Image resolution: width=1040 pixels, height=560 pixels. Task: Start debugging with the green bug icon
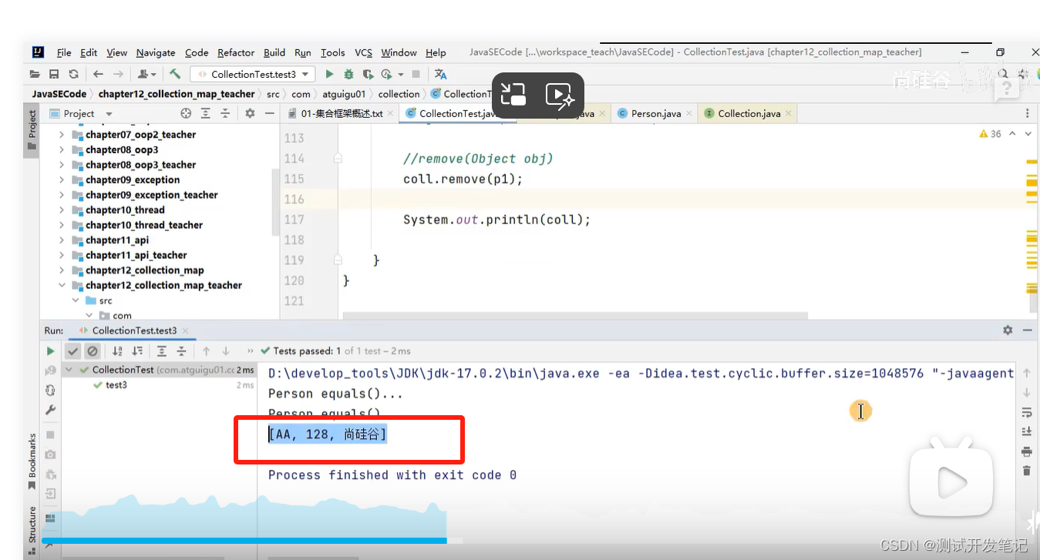tap(348, 74)
